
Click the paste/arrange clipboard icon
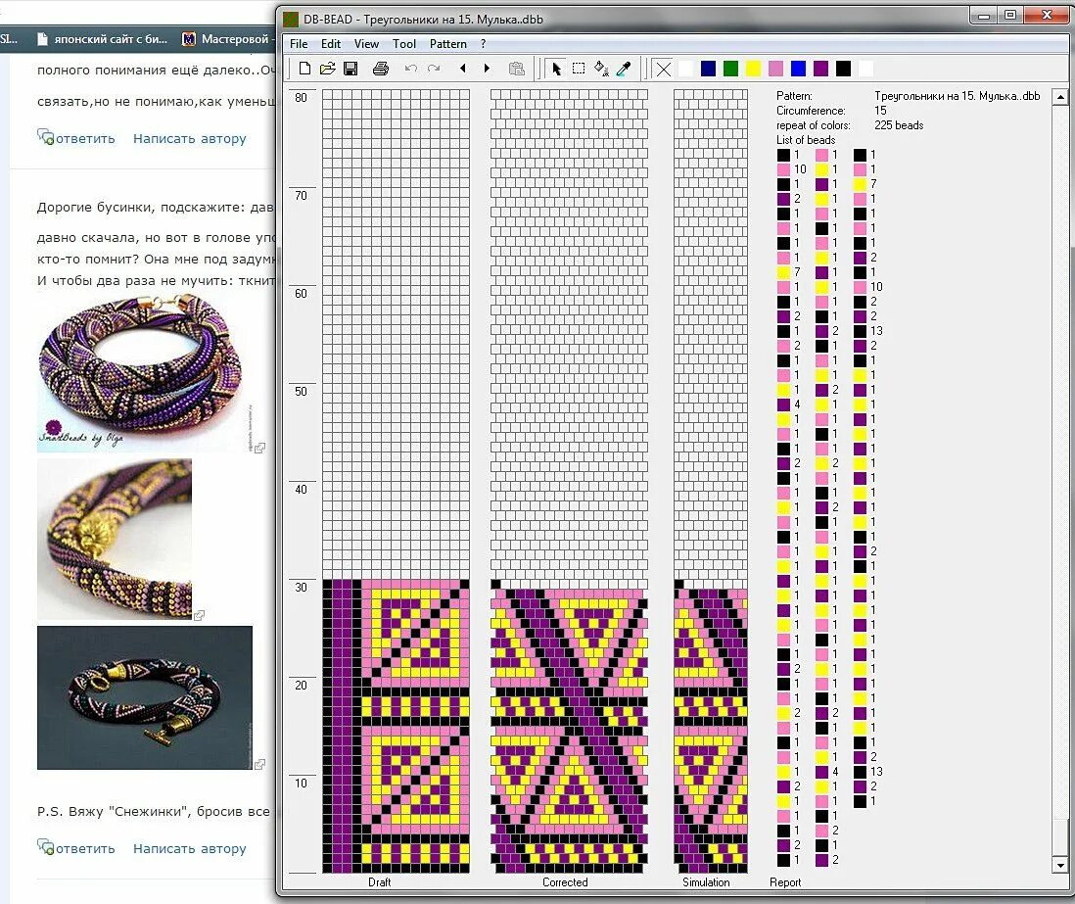click(516, 69)
